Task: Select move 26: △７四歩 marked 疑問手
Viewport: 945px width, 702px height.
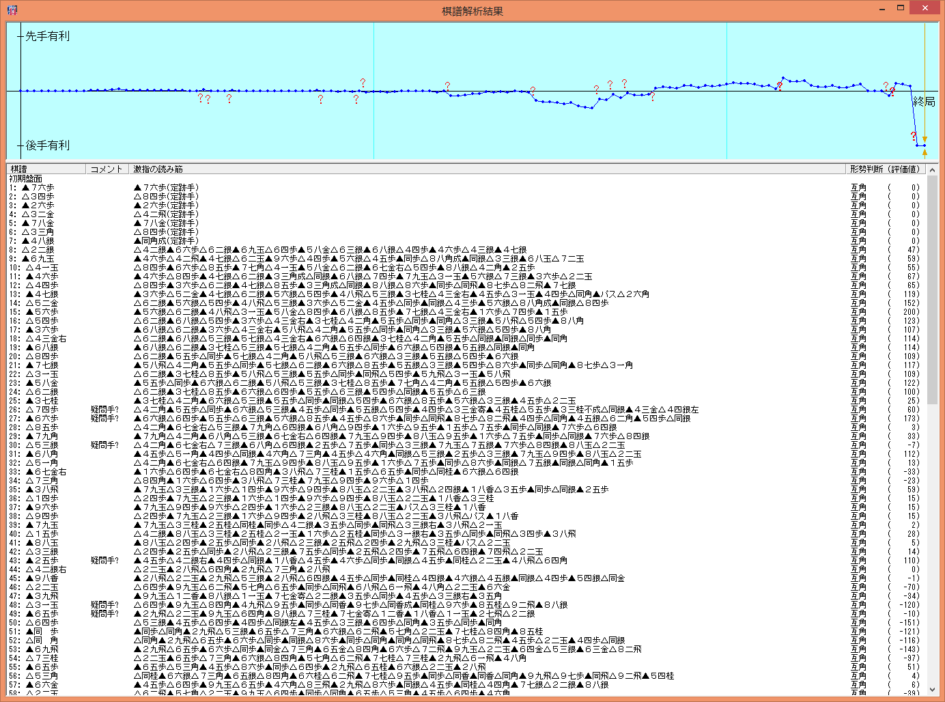Action: pyautogui.click(x=42, y=409)
